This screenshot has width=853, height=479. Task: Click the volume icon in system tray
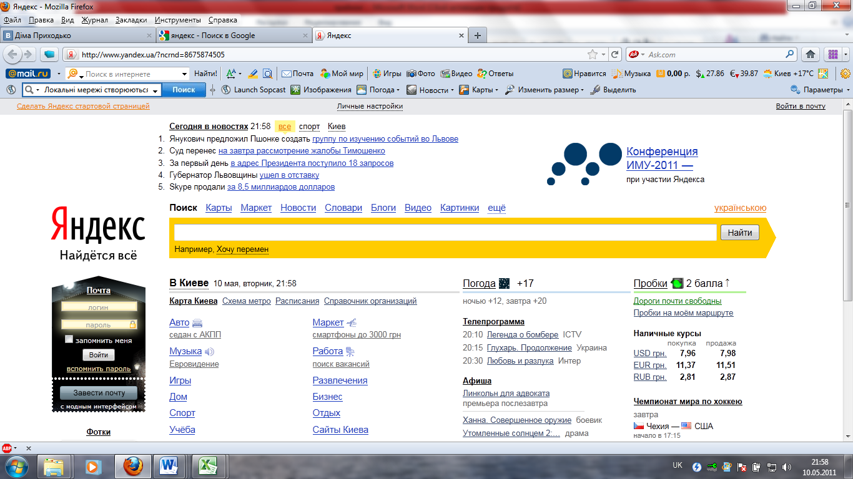click(787, 467)
